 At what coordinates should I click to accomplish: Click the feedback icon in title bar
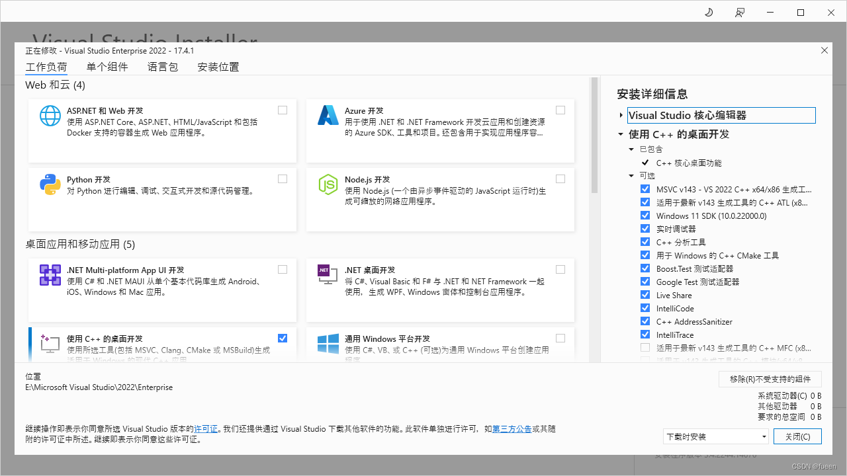[x=739, y=13]
